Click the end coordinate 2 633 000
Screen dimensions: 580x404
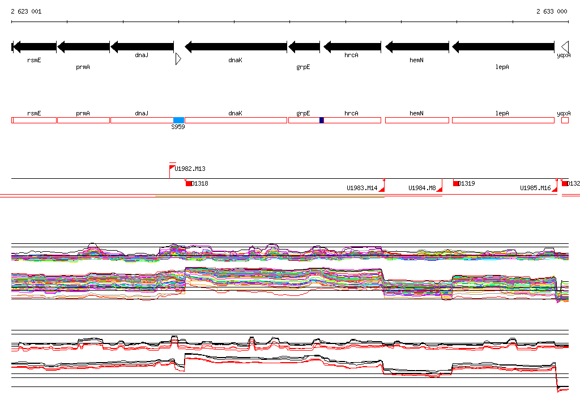(552, 11)
